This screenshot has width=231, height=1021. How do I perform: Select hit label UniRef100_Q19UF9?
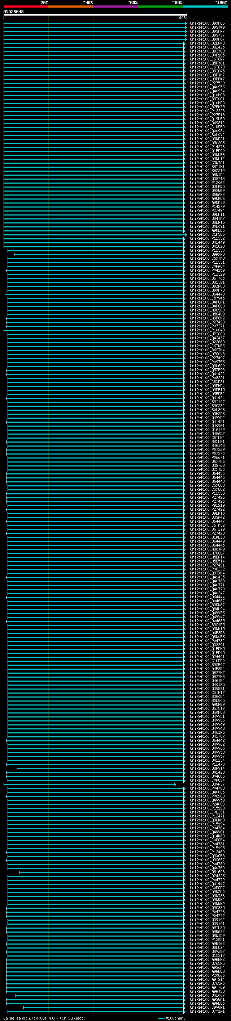coord(207,119)
